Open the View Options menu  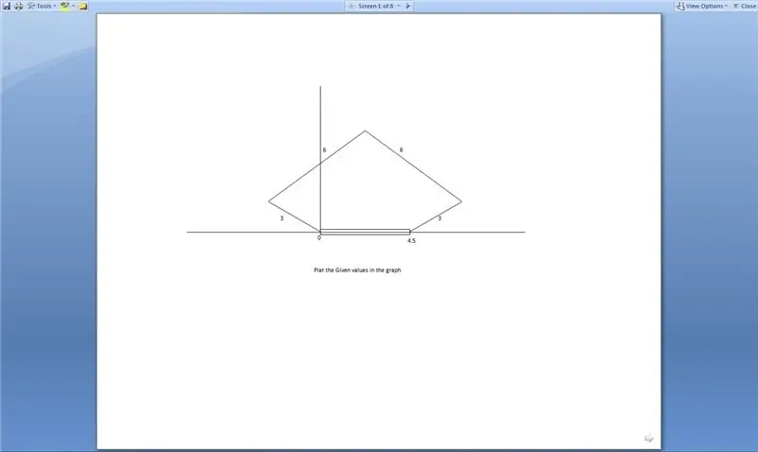[702, 7]
